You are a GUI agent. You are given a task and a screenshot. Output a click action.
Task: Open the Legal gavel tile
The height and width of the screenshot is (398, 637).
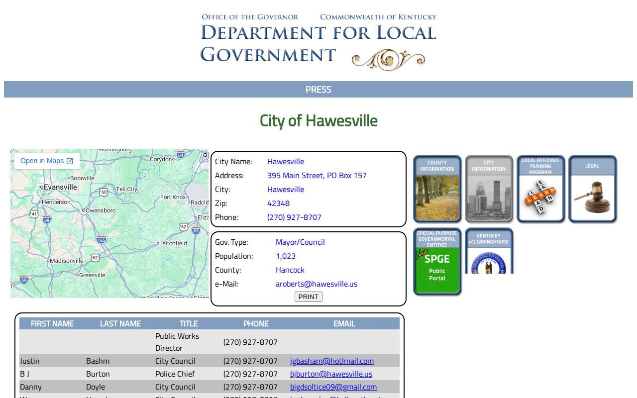pyautogui.click(x=592, y=189)
